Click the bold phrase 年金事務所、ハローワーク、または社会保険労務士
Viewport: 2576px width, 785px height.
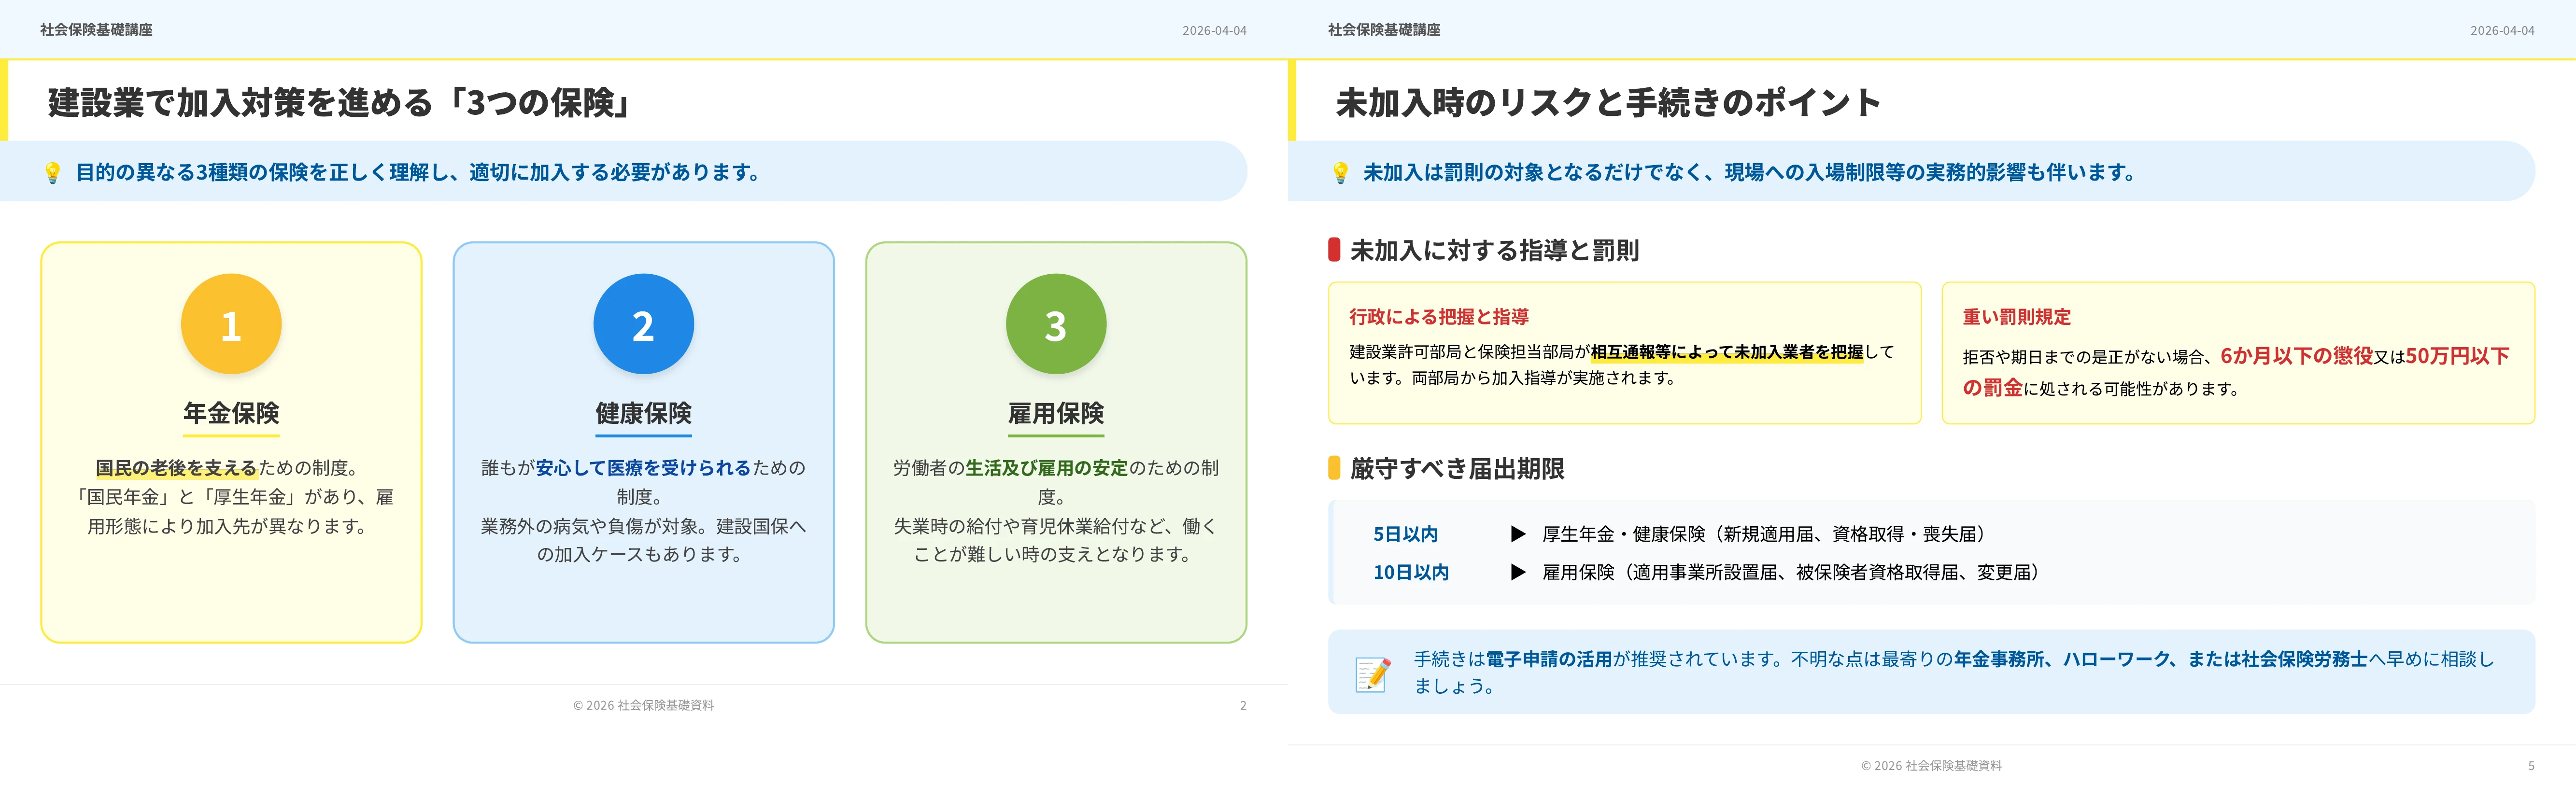[2161, 659]
